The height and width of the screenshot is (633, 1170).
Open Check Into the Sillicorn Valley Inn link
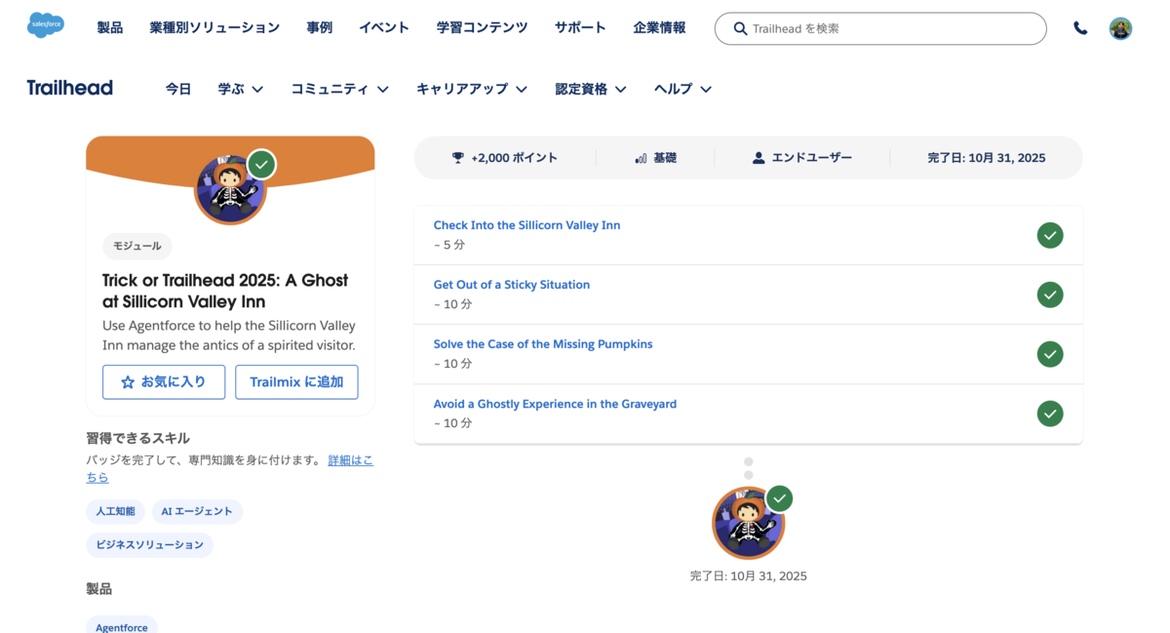point(526,225)
